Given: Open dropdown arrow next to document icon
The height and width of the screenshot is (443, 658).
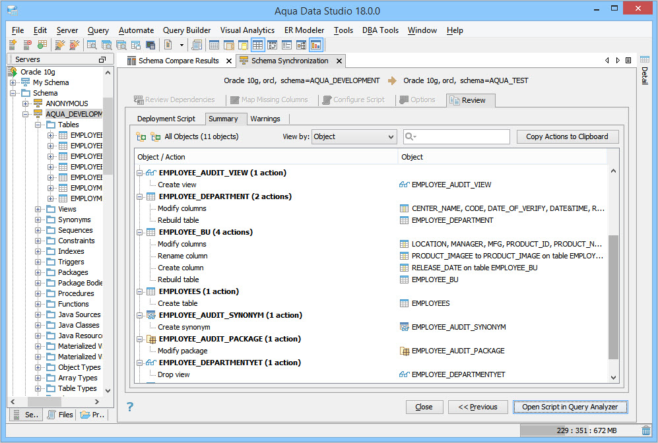Looking at the screenshot, I should point(181,45).
